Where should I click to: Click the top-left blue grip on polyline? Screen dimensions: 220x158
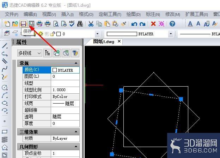click(121, 90)
